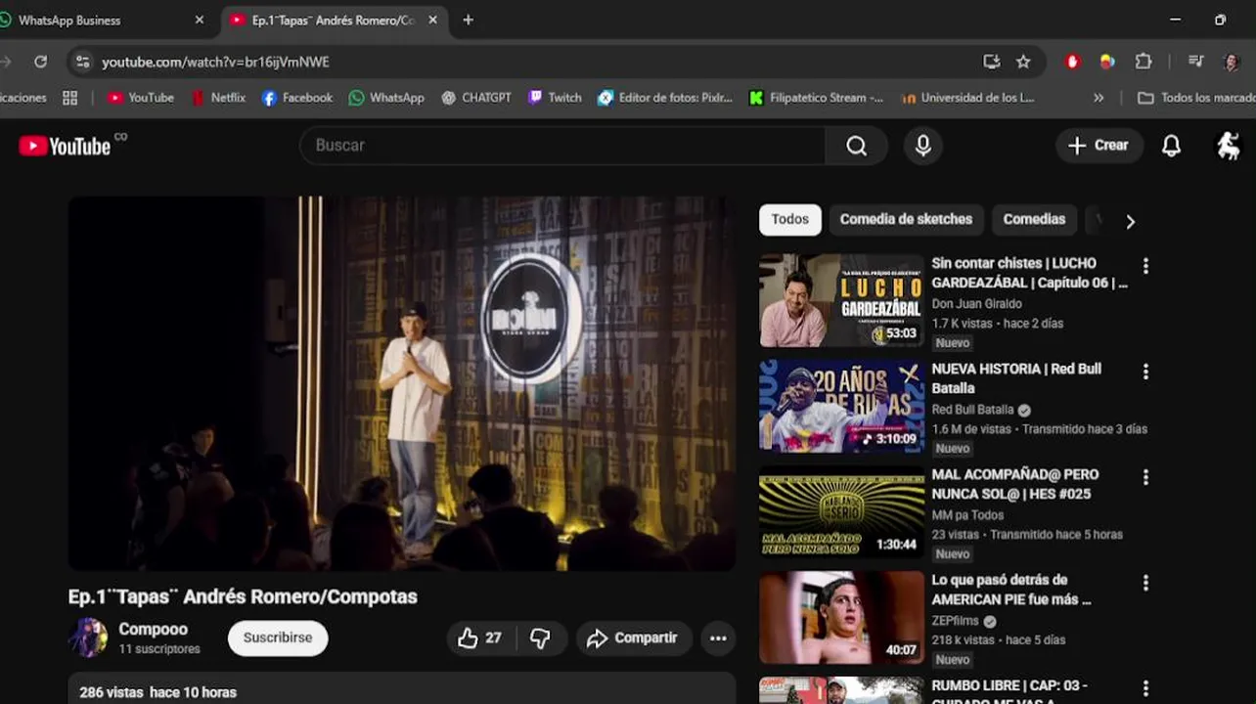Click the search magnifier button
Screen dimensions: 1256x704
click(857, 146)
